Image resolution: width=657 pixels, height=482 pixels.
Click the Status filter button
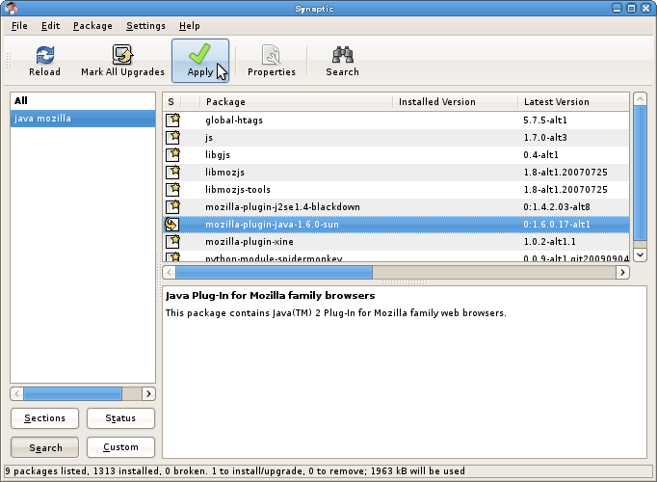pos(120,418)
